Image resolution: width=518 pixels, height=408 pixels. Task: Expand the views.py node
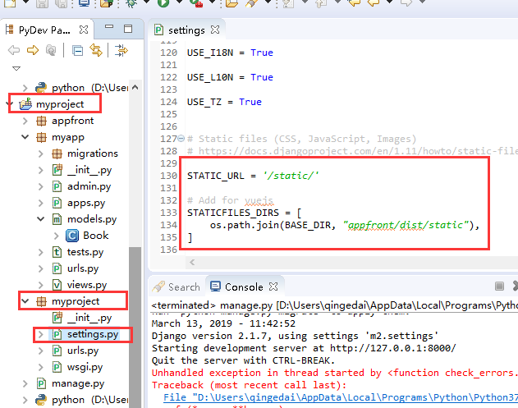point(40,285)
